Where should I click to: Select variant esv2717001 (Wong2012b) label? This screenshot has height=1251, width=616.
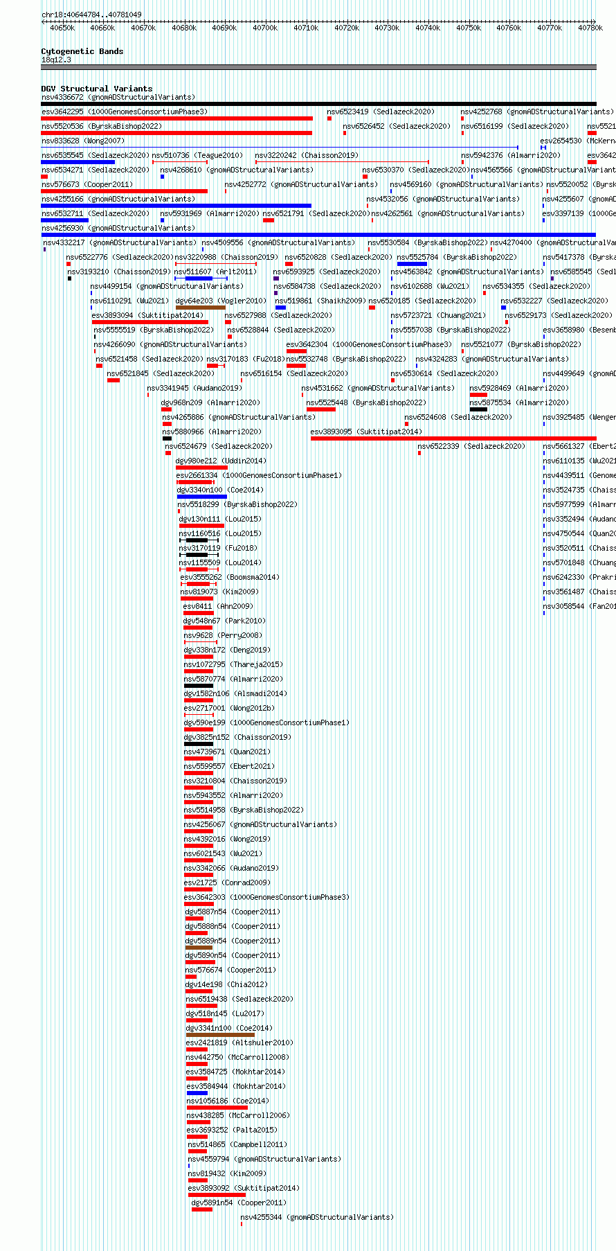pos(229,708)
